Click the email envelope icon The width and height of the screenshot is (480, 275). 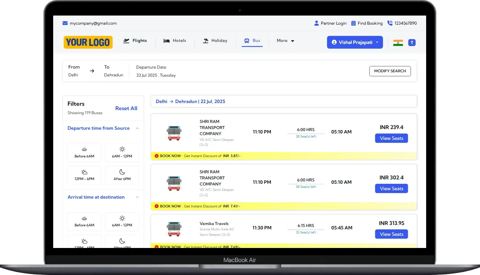click(65, 23)
